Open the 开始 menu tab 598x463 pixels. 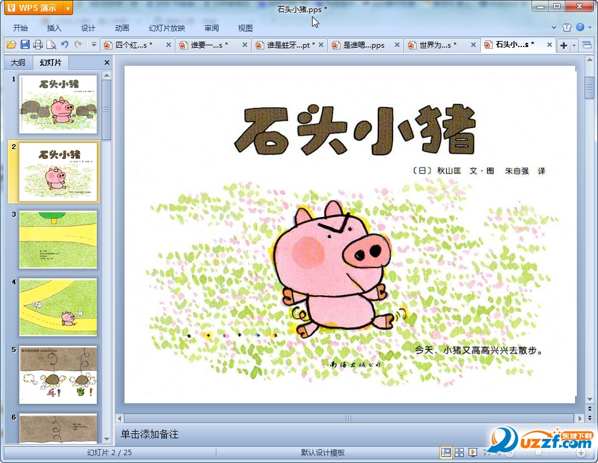[x=20, y=28]
